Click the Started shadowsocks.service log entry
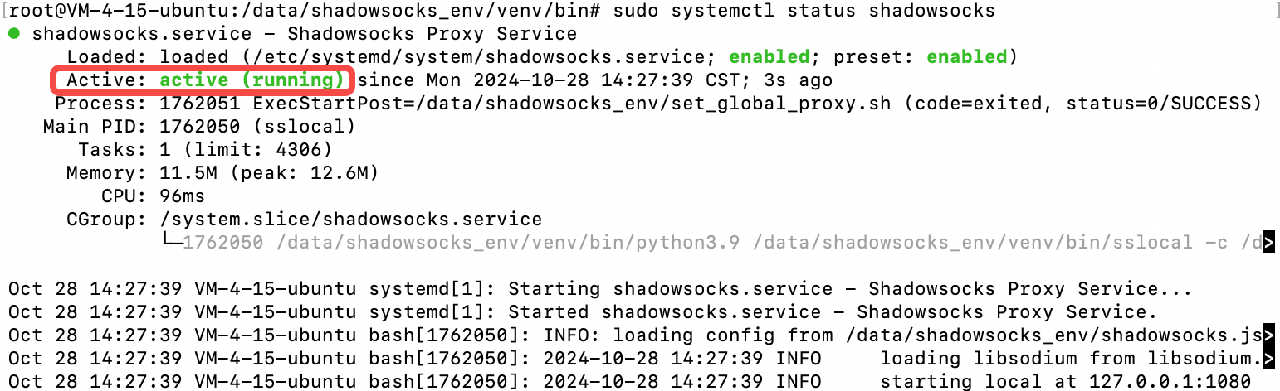Screen dimensions: 1280x391 833,312
